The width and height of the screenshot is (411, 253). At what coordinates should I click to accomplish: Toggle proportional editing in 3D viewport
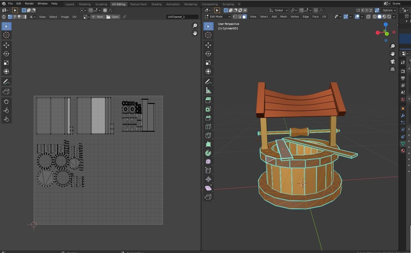pos(316,10)
